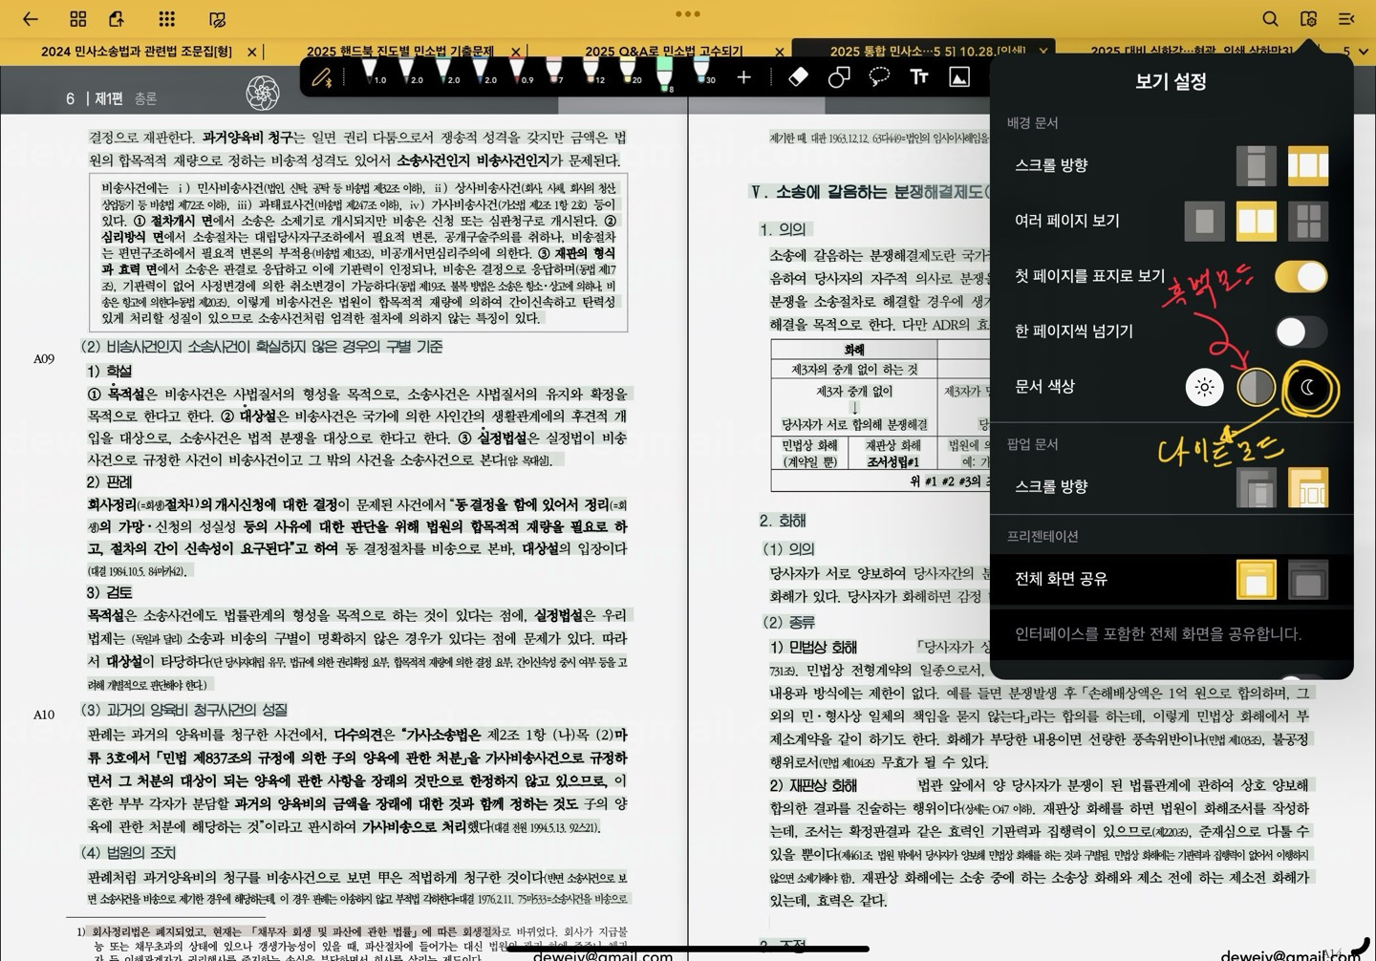Select the eraser tool in the pen toolbar
Image resolution: width=1376 pixels, height=961 pixels.
798,77
